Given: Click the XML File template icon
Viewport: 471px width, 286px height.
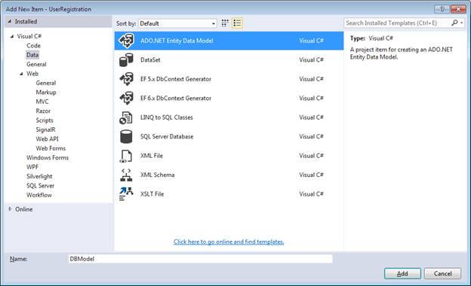Looking at the screenshot, I should (126, 156).
